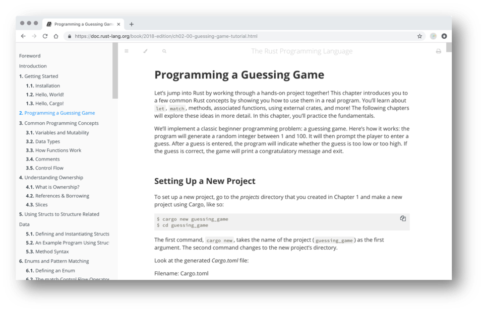Print the book using the printer icon
The width and height of the screenshot is (484, 312).
(x=438, y=51)
